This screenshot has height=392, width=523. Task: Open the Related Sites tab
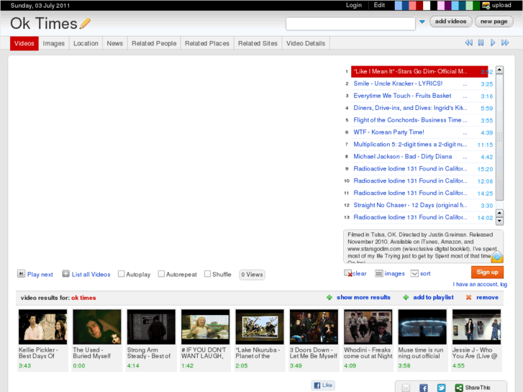click(258, 43)
